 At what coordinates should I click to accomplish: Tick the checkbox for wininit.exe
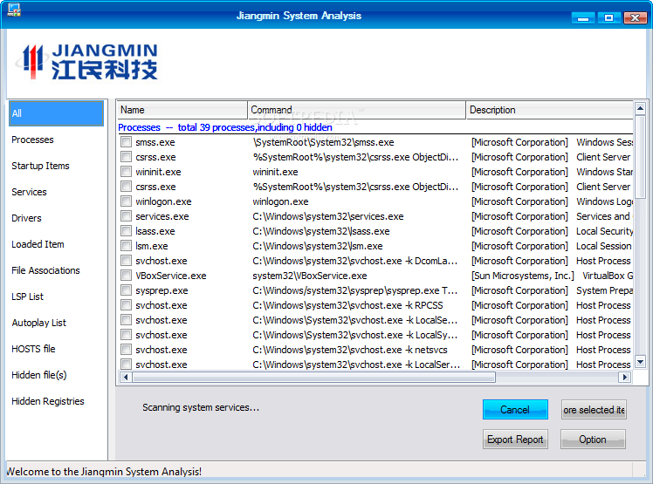[126, 172]
